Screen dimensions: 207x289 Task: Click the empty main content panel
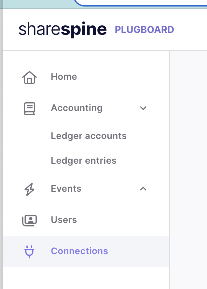[188, 170]
